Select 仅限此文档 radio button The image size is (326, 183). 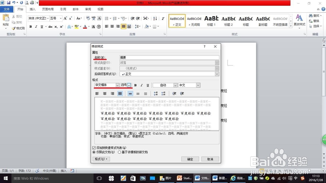coord(94,152)
